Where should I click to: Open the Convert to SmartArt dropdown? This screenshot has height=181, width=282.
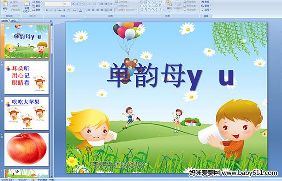(126, 10)
